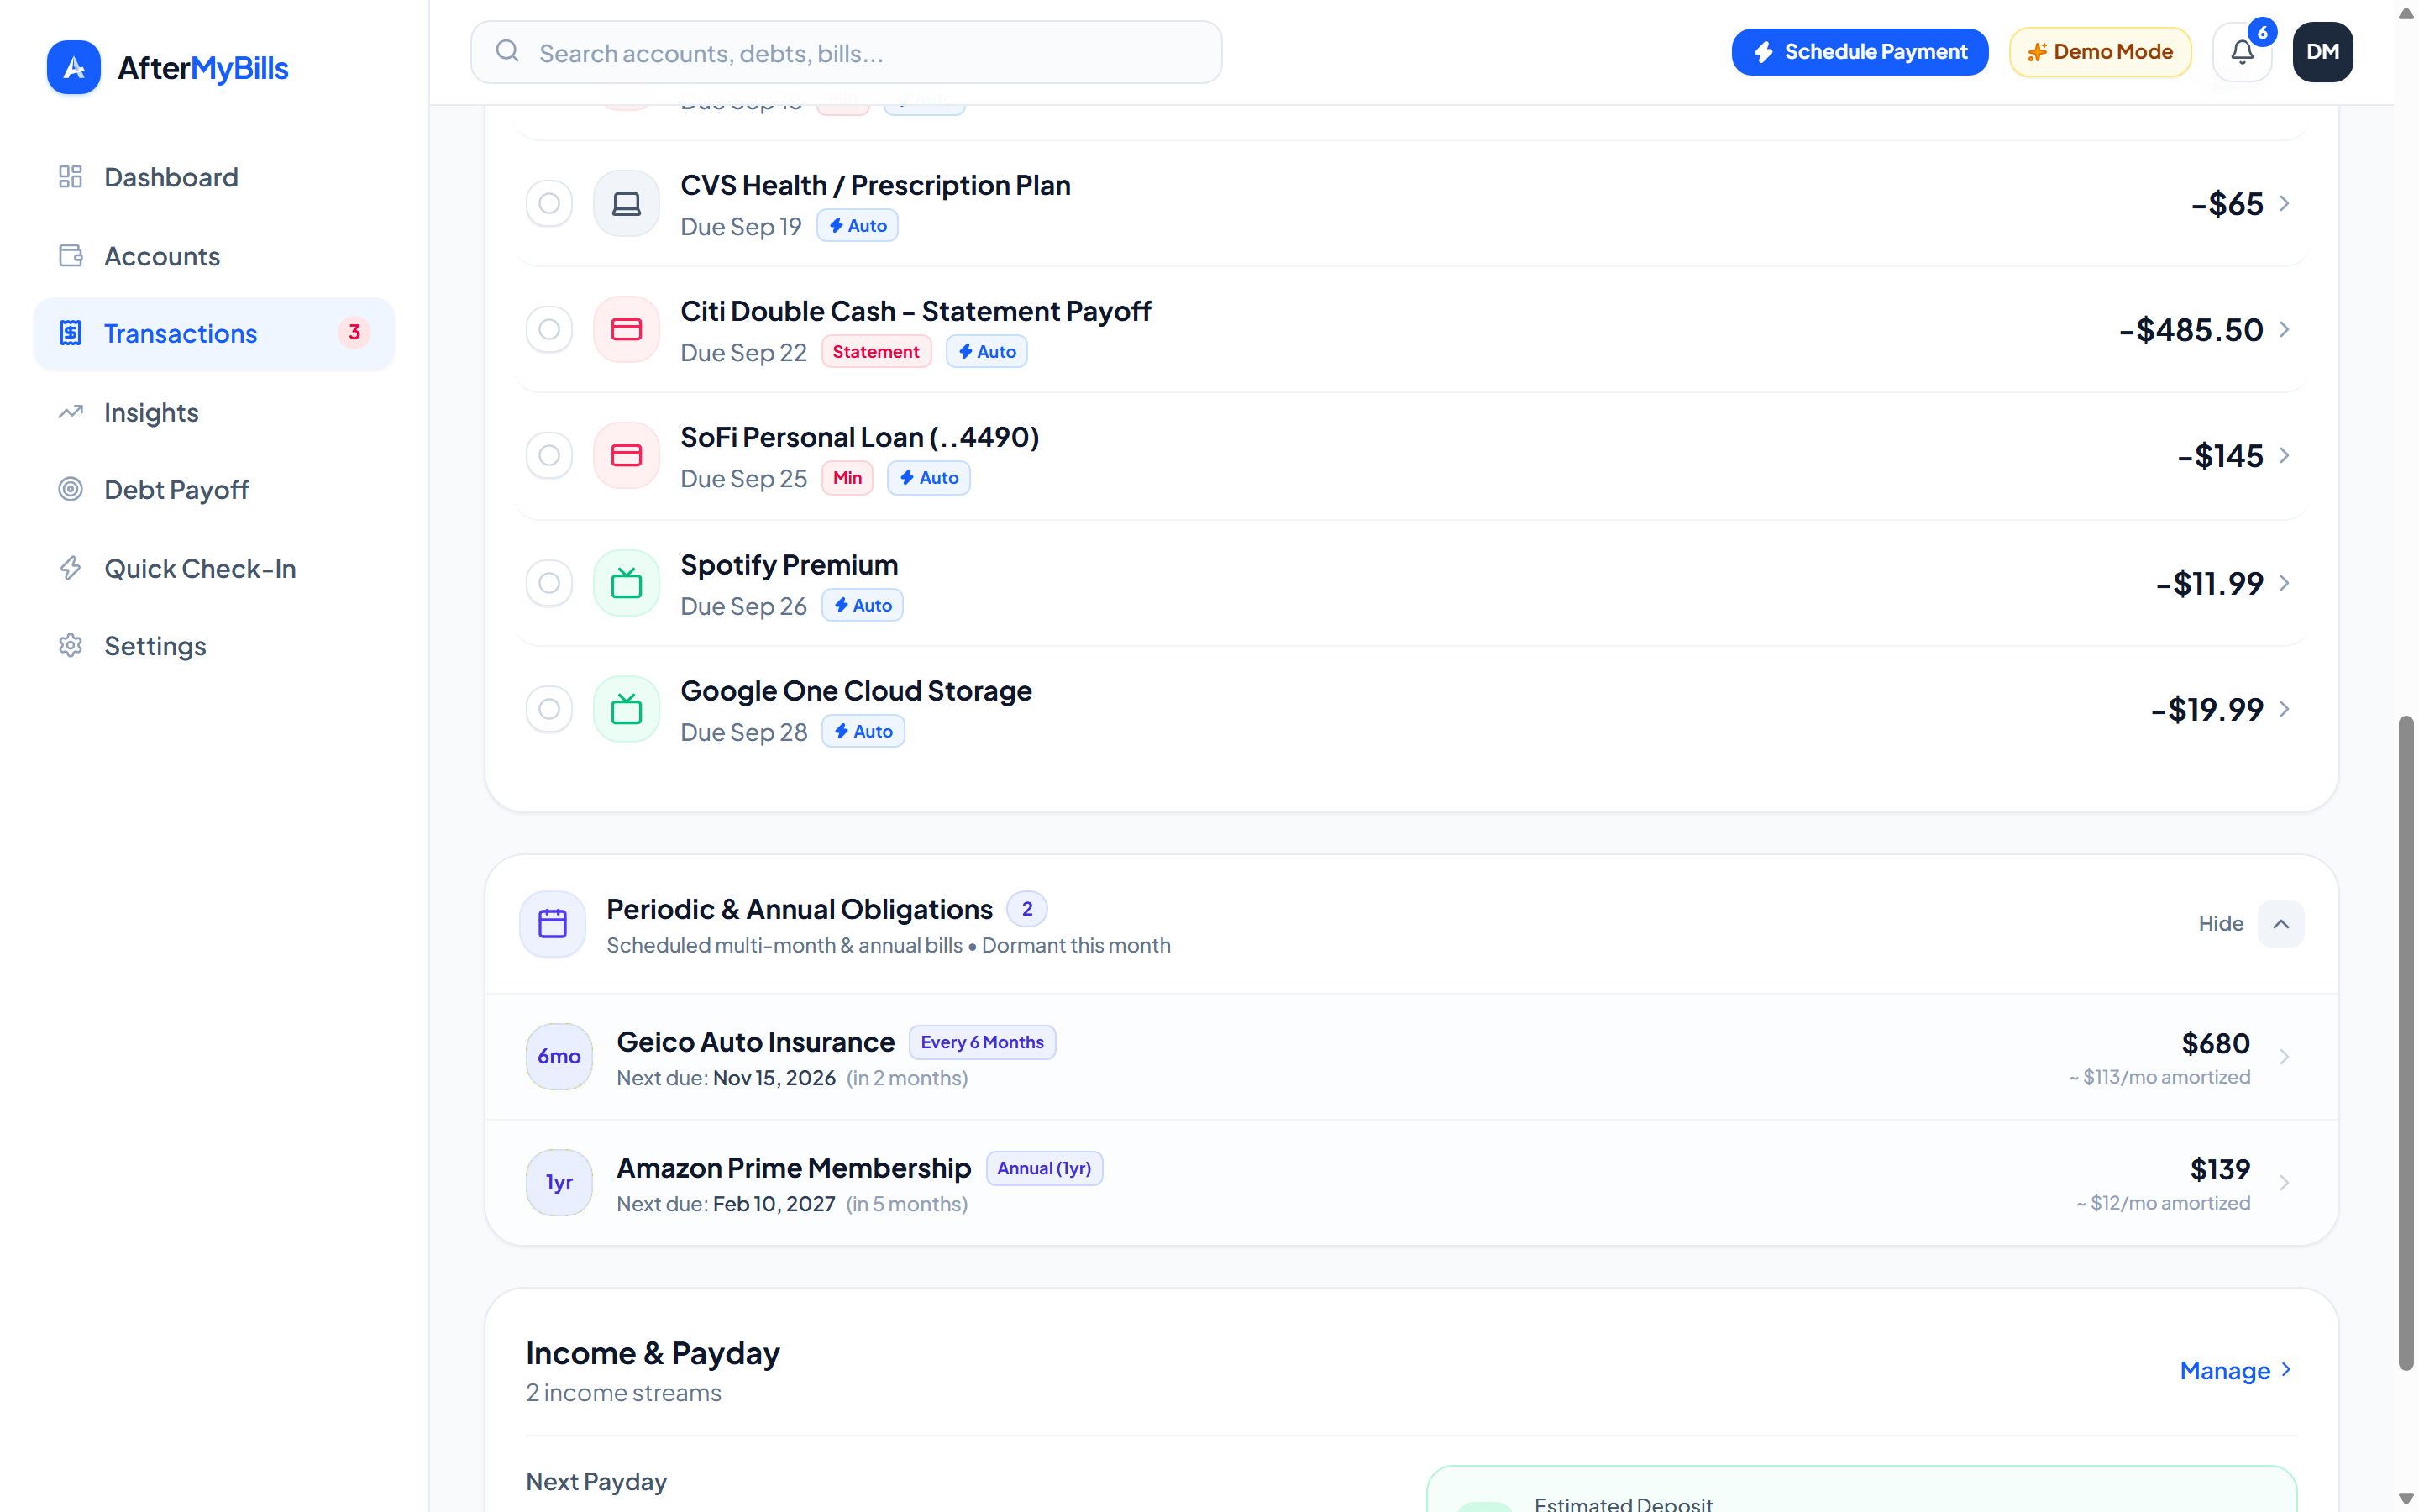Mark Spotify Premium as paid
Viewport: 2419px width, 1512px height.
coord(550,583)
